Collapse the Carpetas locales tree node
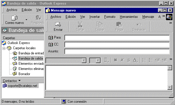The width and height of the screenshot is (175, 105). coord(4,48)
